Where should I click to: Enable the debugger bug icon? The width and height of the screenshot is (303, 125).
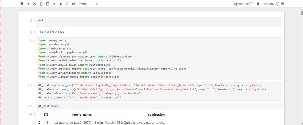point(258,4)
